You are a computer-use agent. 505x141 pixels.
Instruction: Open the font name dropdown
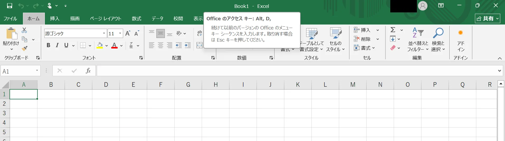(x=104, y=33)
